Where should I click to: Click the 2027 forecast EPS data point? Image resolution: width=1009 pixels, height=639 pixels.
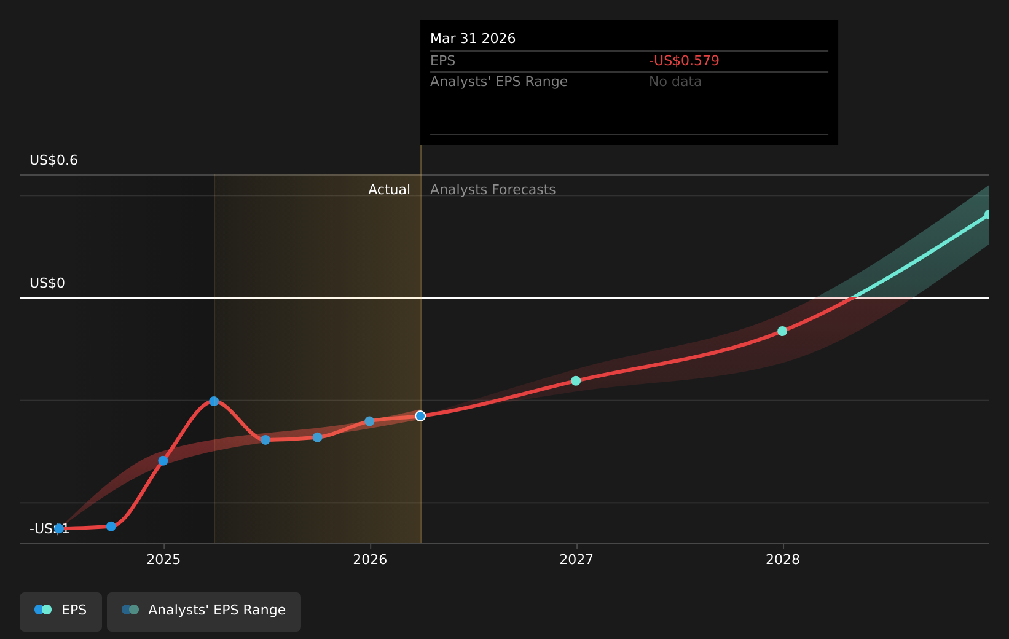[576, 381]
